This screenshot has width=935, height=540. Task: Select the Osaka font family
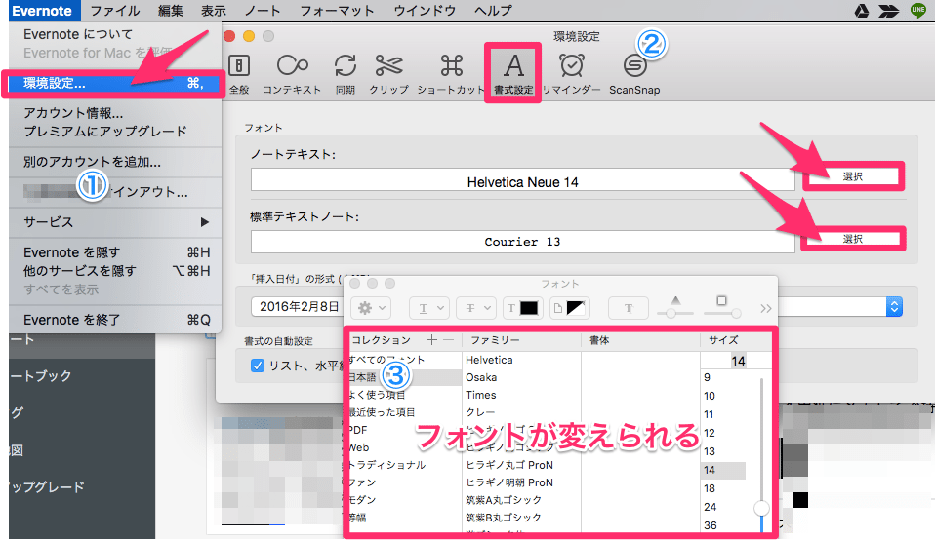click(481, 377)
